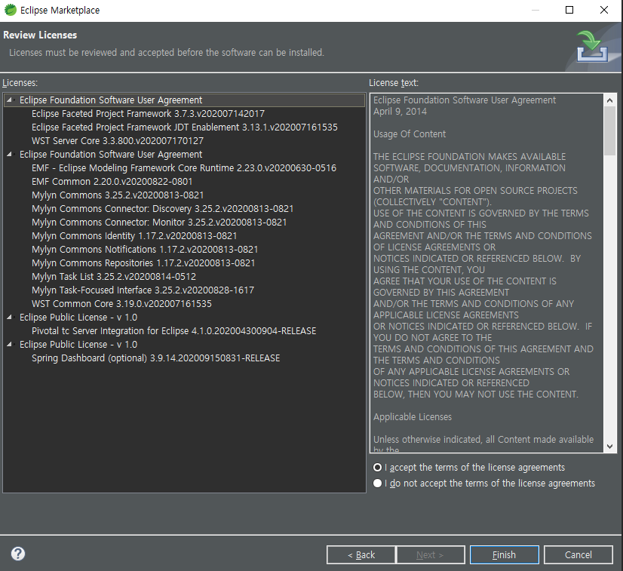Click the license text scroll-down arrow
This screenshot has height=571, width=623.
pos(610,447)
